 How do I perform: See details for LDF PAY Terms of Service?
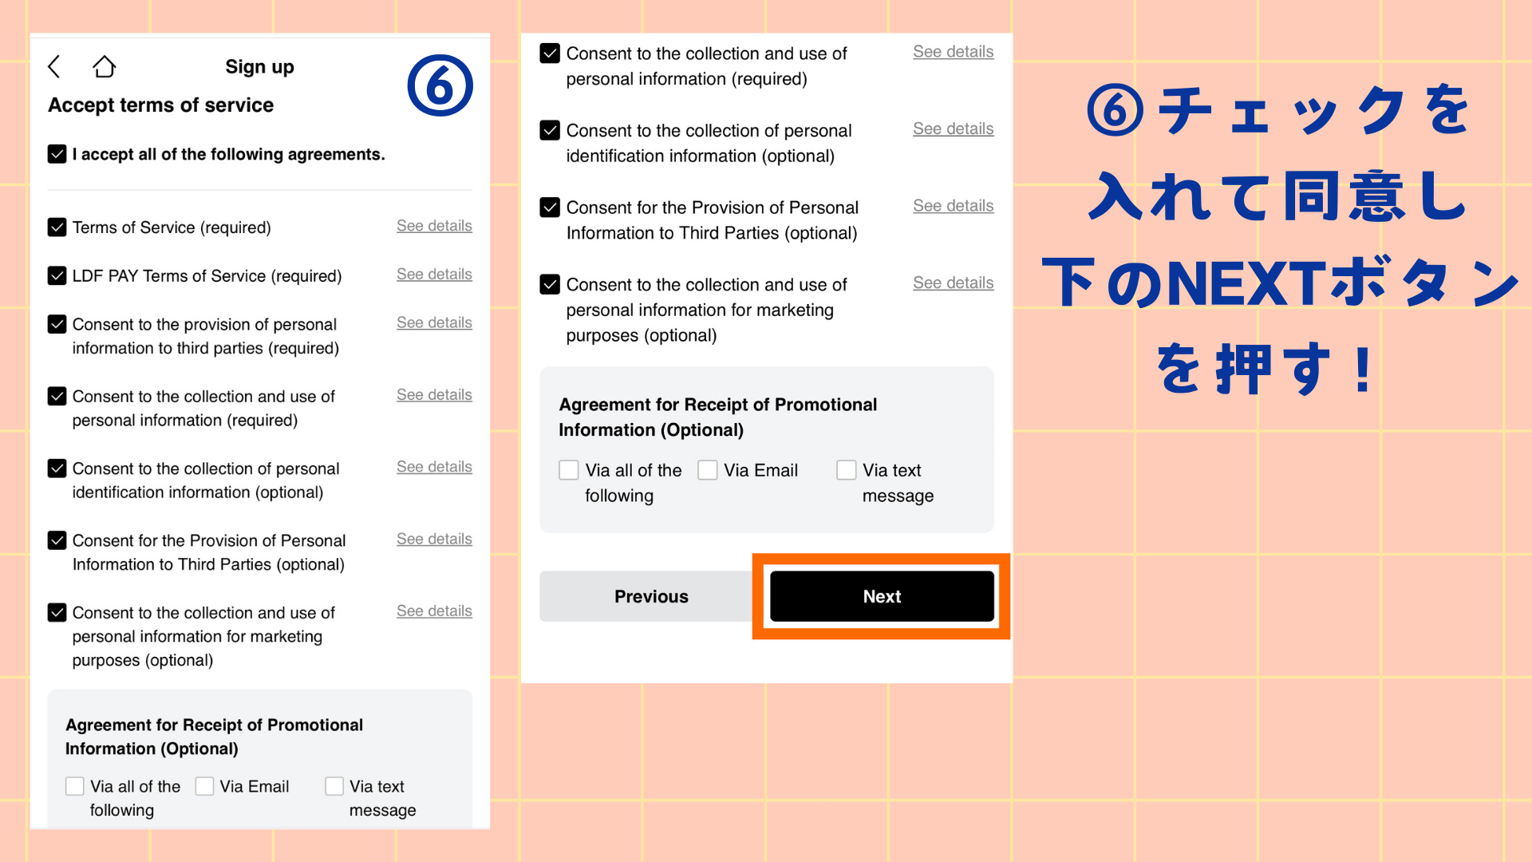[435, 275]
